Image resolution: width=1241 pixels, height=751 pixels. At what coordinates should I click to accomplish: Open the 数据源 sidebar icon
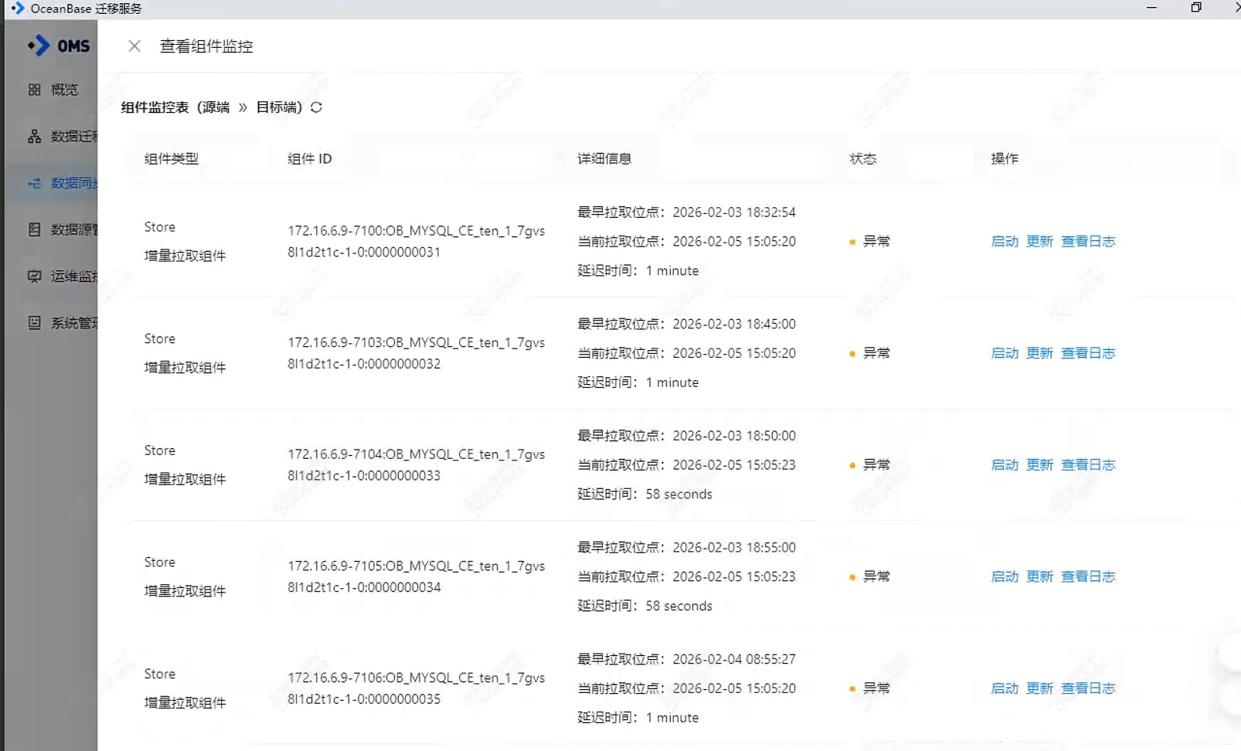[35, 229]
